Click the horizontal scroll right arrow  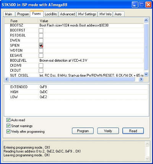pyautogui.click(x=141, y=79)
